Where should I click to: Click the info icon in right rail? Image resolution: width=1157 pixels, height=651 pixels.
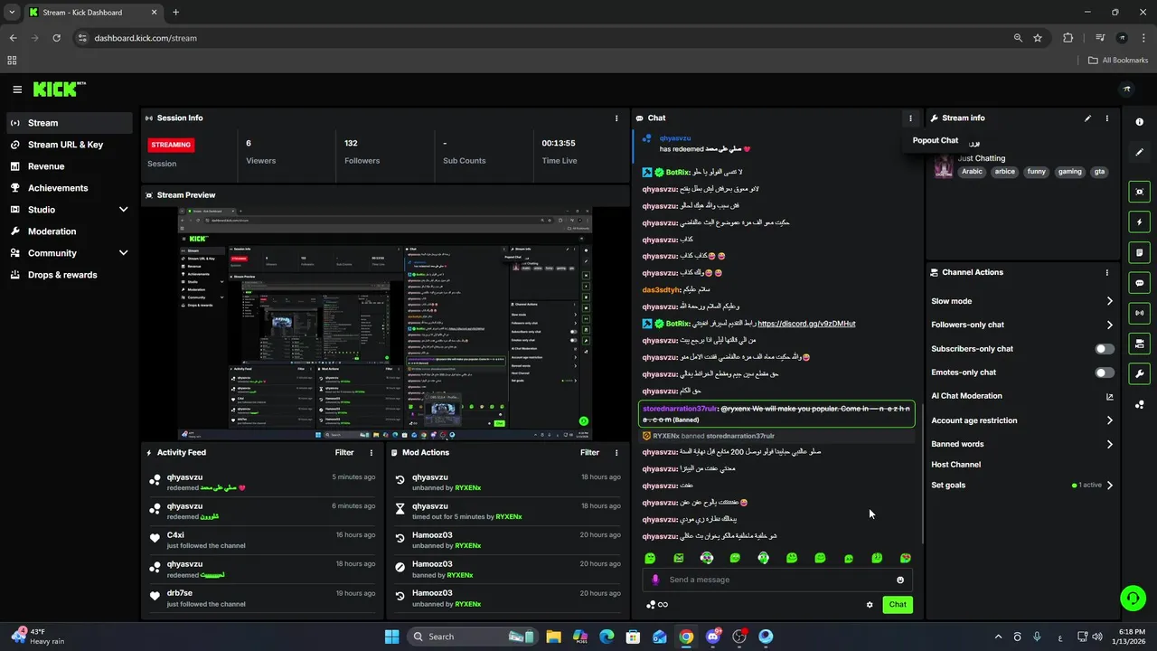[1139, 122]
